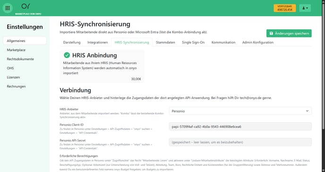Open the Admin Konfiguration tab

[x=257, y=42]
